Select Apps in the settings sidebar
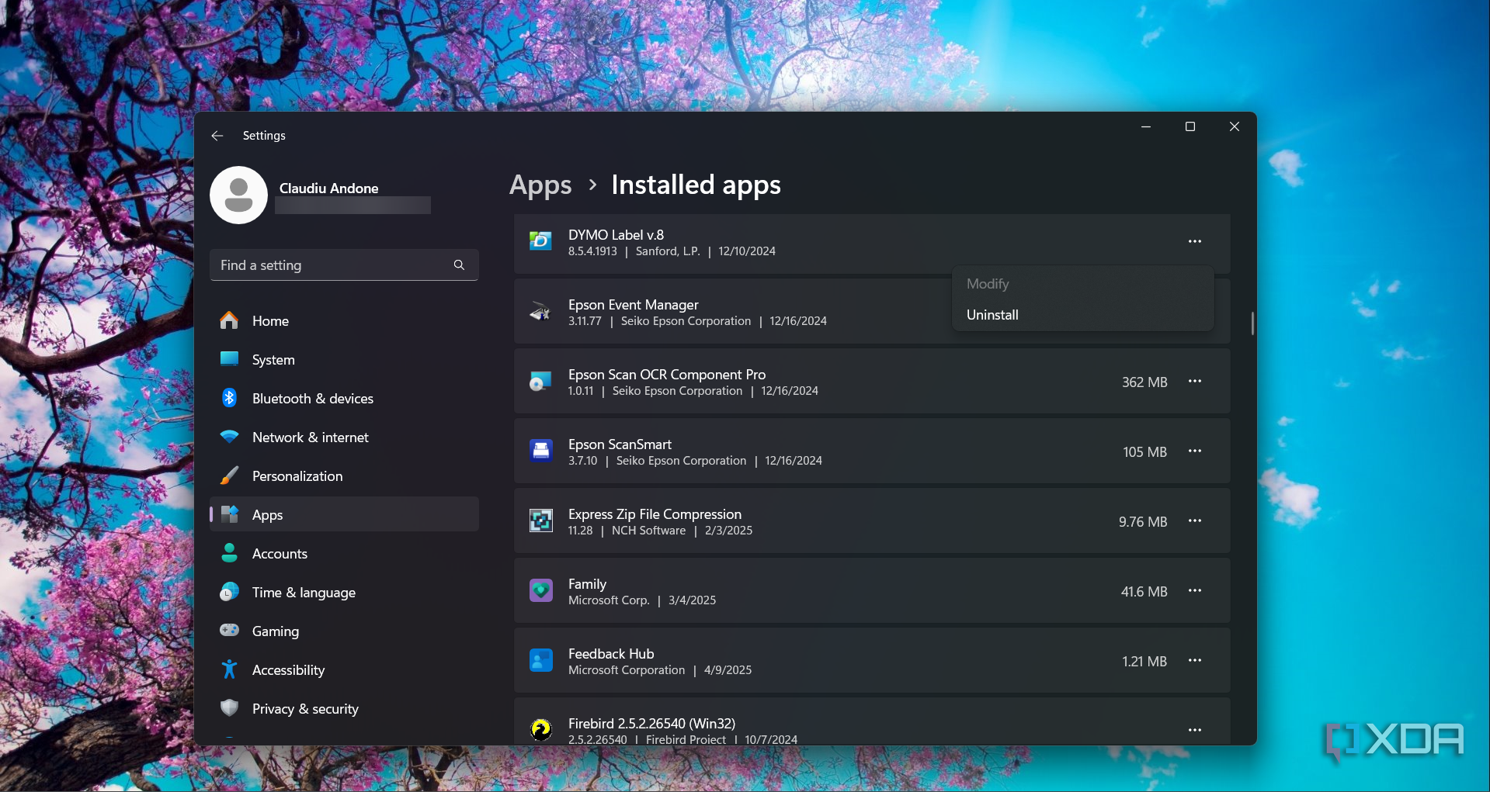The image size is (1490, 792). click(344, 514)
